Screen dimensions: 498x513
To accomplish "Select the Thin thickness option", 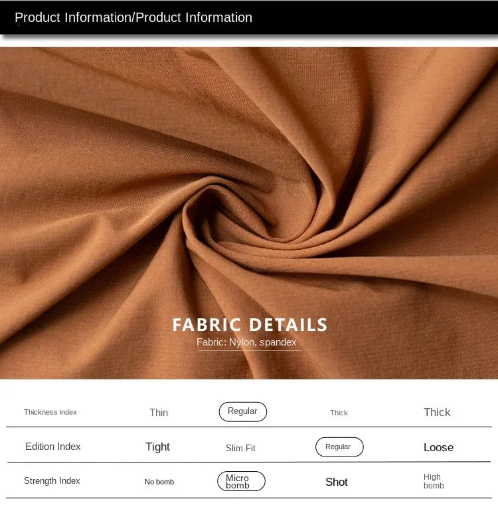I will tap(159, 413).
